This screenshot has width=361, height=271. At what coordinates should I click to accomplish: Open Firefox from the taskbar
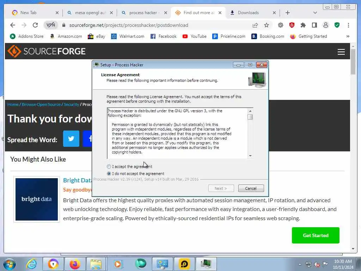click(x=75, y=264)
